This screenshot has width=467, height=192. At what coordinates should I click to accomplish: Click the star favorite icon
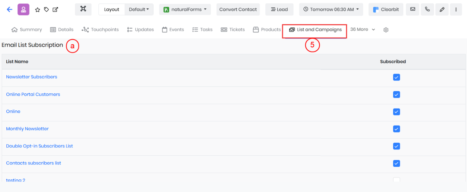(x=37, y=10)
